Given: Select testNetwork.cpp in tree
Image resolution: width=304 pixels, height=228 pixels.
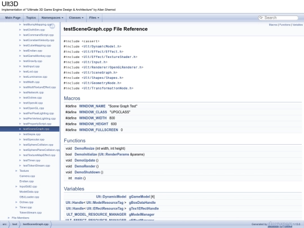Looking at the screenshot, I should 33,92.
